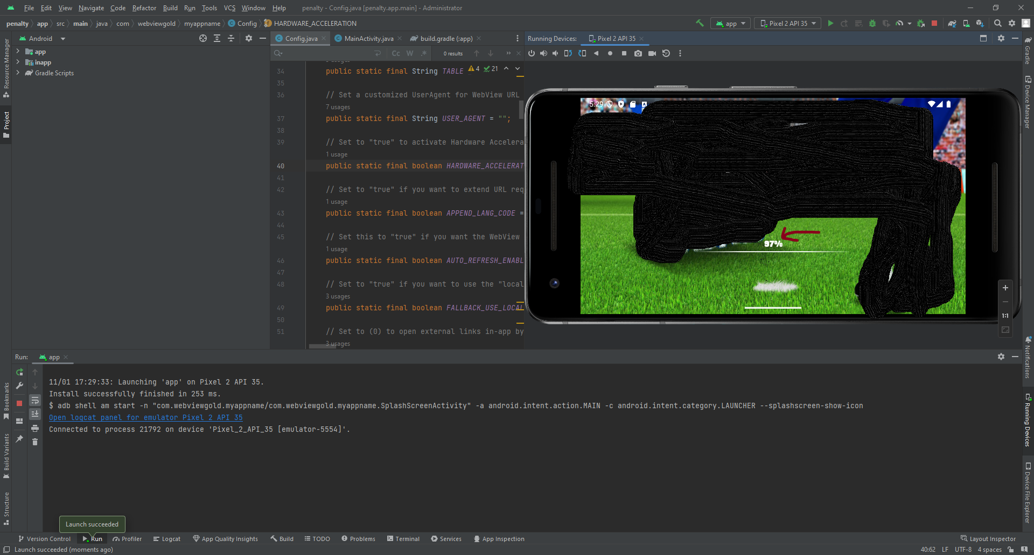Raise emulator volume with the volume up icon

tap(543, 53)
